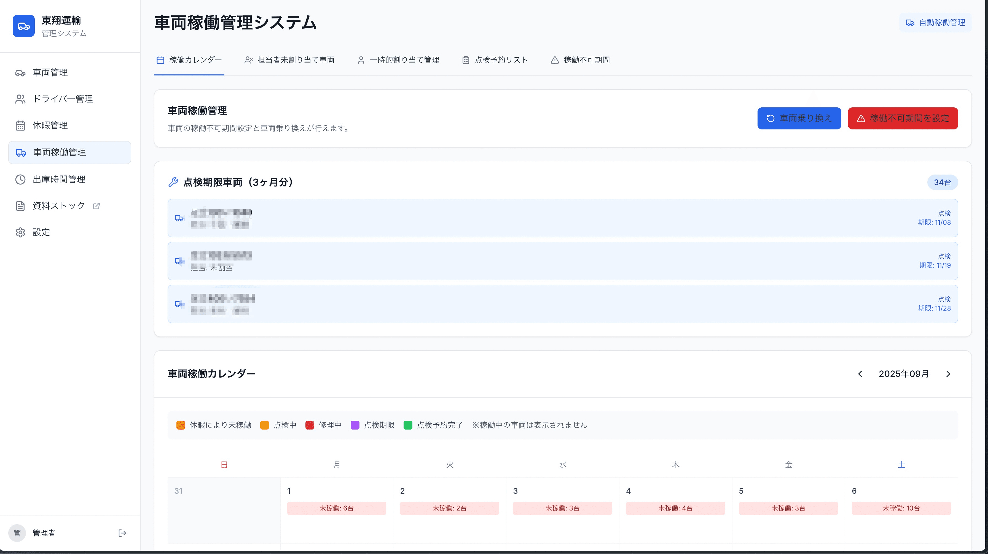The width and height of the screenshot is (988, 554).
Task: Click external link icon beside 資料ストック
Action: (x=97, y=206)
